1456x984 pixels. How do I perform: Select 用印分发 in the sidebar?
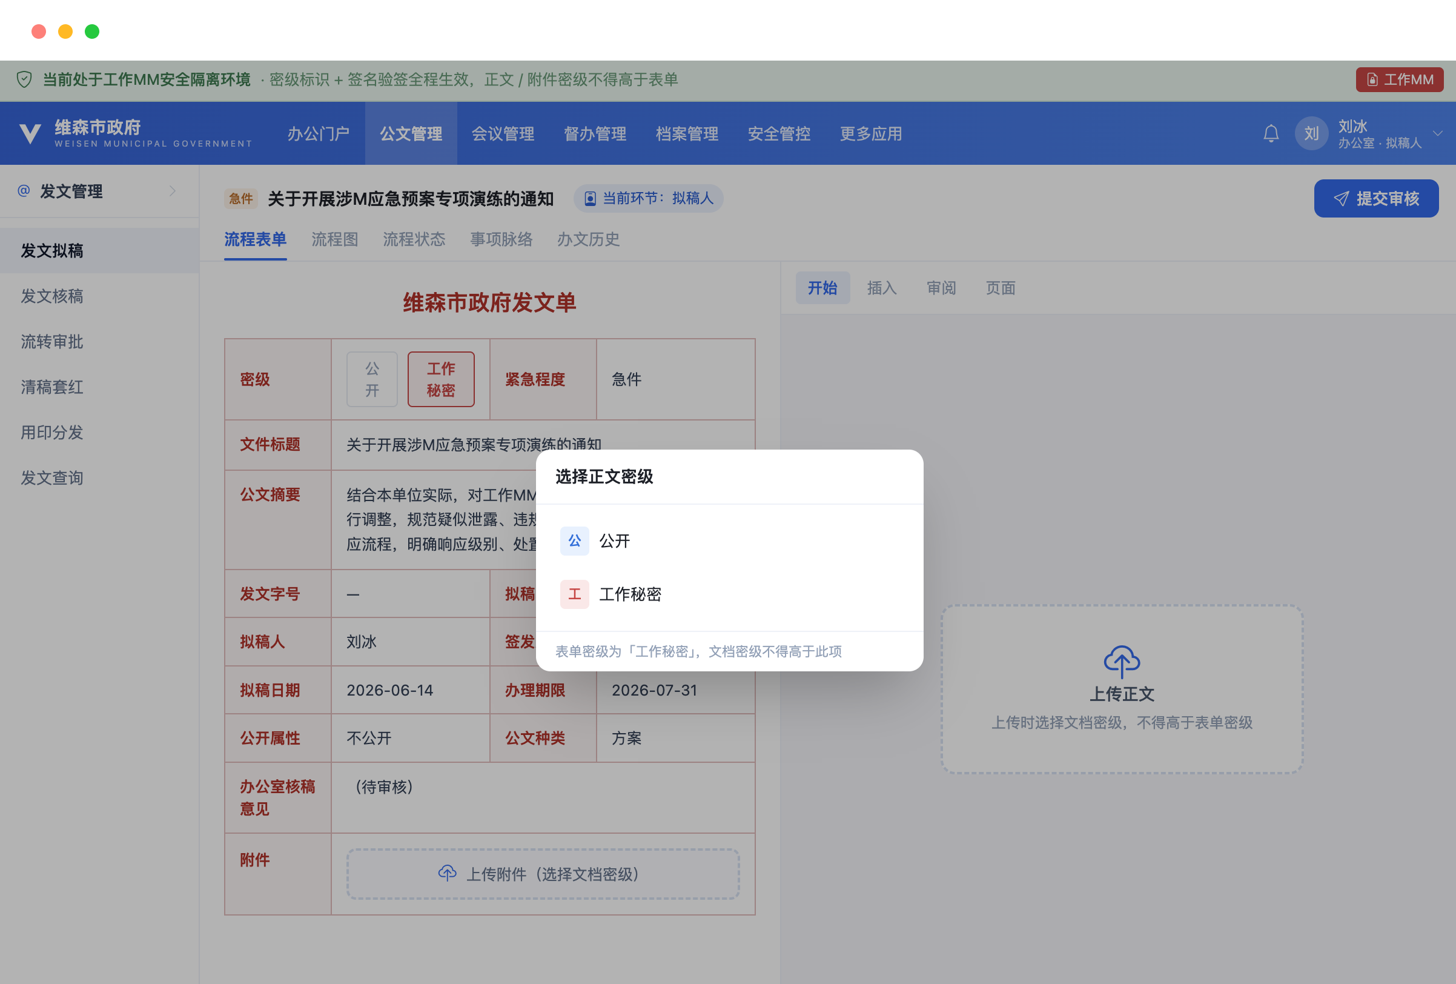[99, 433]
